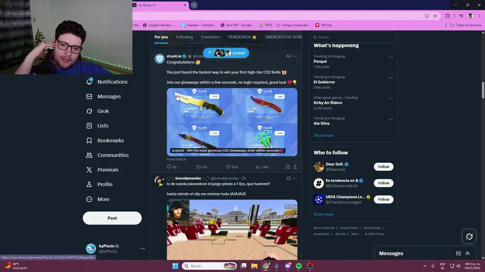Open options for Kirby Air Riders trend
The image size is (485, 272).
tap(391, 99)
